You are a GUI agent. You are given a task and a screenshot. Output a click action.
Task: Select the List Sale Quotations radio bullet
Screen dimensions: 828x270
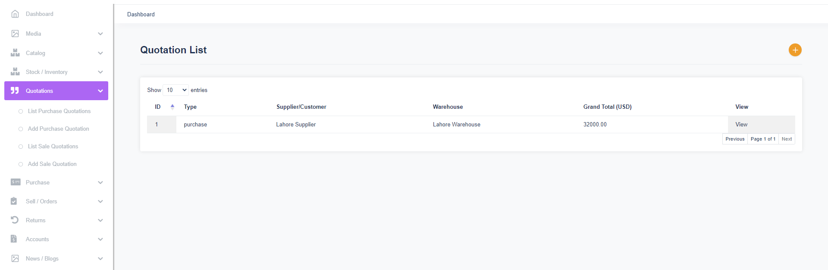click(x=21, y=147)
